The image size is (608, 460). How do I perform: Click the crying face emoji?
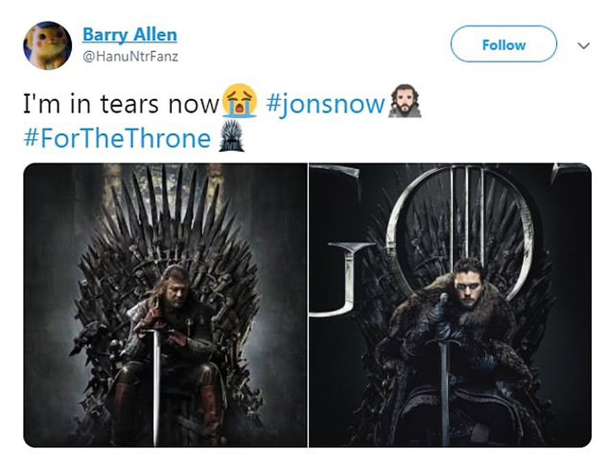click(240, 104)
